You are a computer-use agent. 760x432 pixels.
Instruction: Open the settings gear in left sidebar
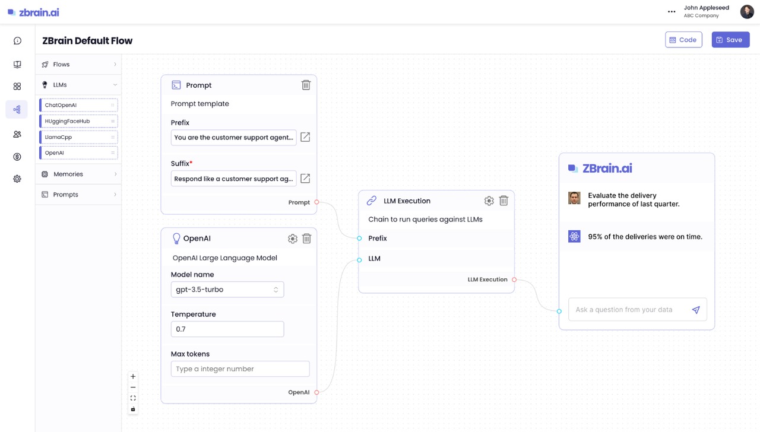click(x=17, y=179)
